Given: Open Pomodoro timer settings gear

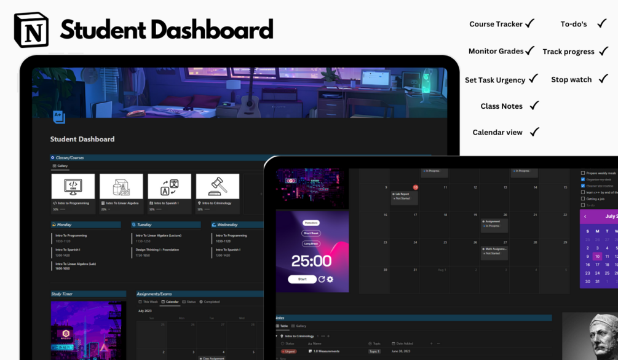Looking at the screenshot, I should coord(330,279).
